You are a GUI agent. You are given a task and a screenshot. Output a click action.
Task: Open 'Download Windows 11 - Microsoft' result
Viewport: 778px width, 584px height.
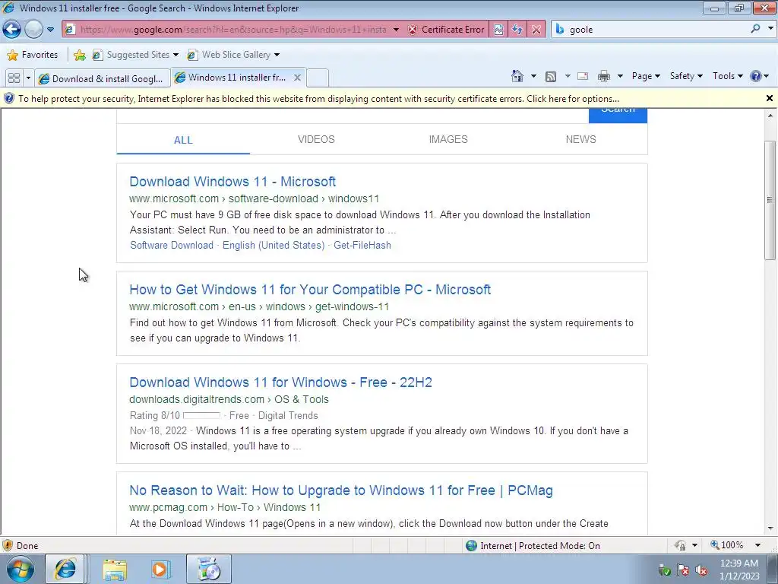click(x=232, y=181)
